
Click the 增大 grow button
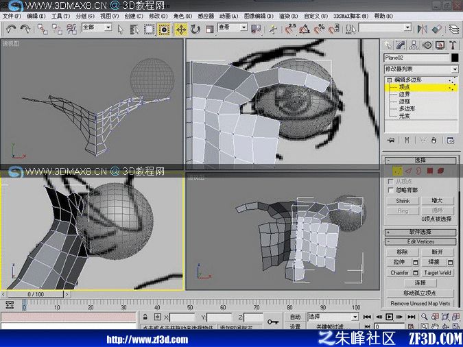pos(437,201)
